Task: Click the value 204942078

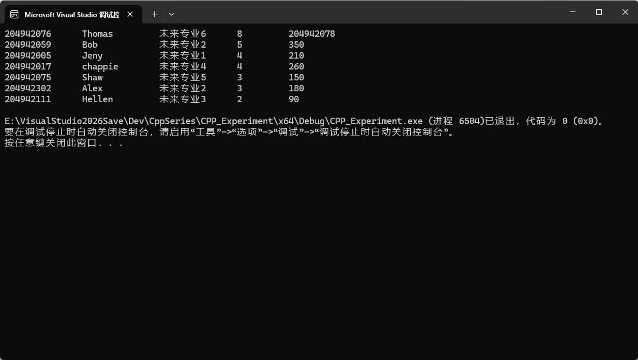Action: coord(312,34)
